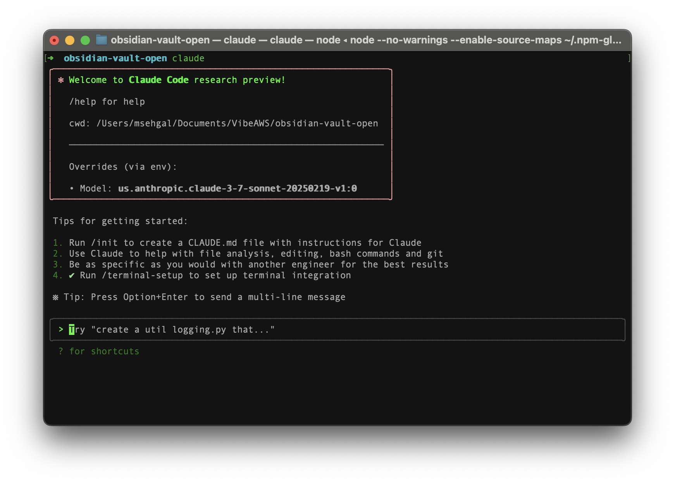Click the '/help for help' text
Screen dimensions: 675x483
(107, 102)
